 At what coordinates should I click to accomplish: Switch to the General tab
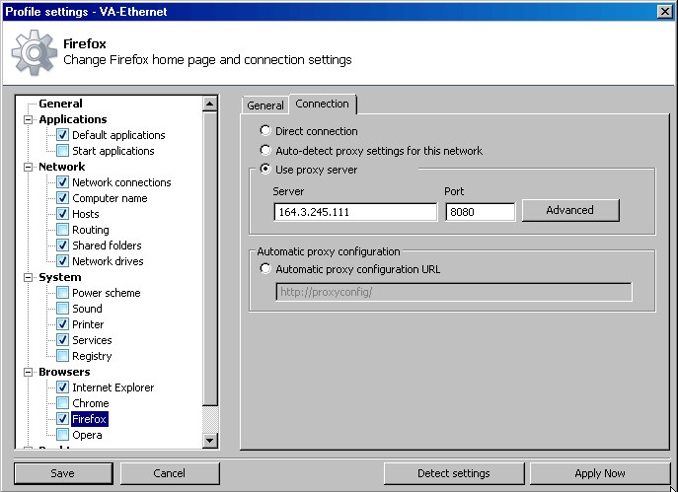pos(265,105)
